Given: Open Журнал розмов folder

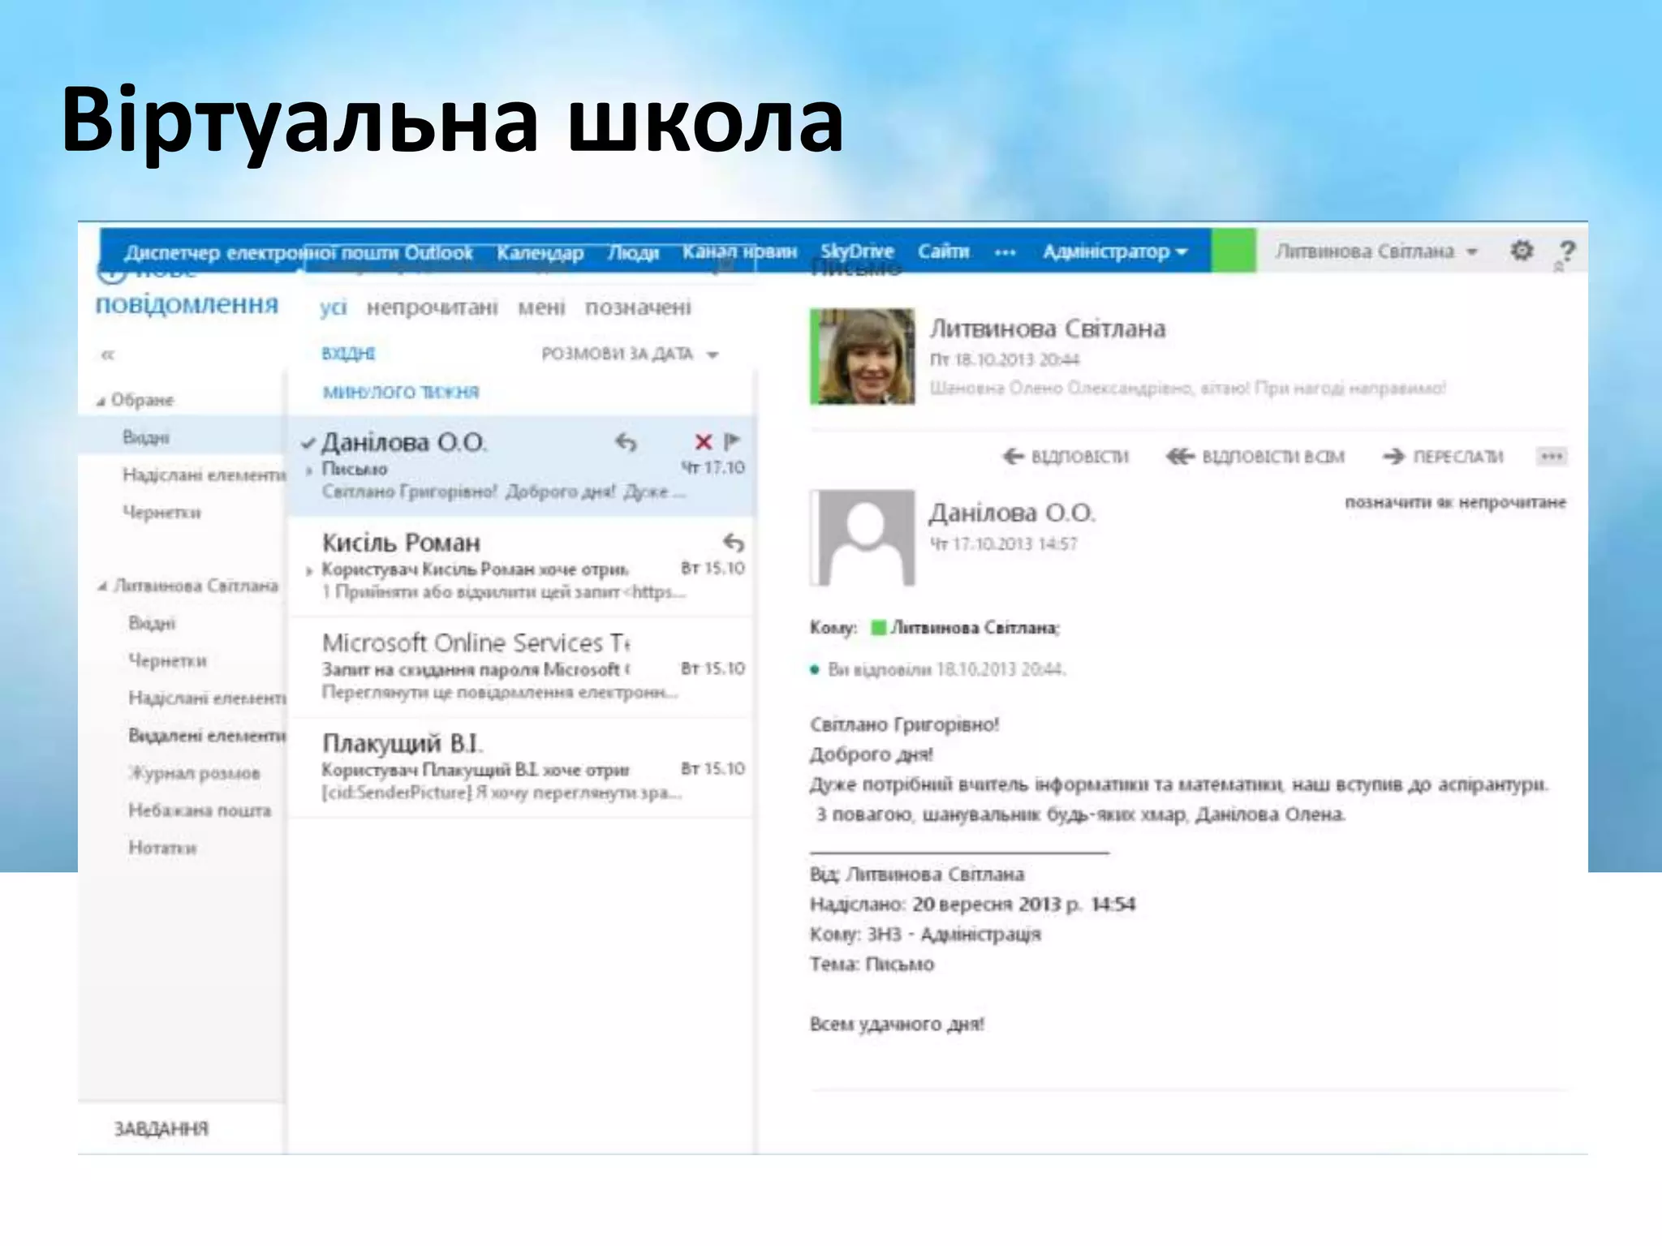Looking at the screenshot, I should (x=194, y=773).
